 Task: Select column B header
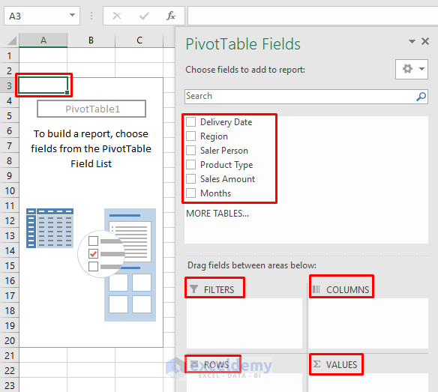(91, 40)
